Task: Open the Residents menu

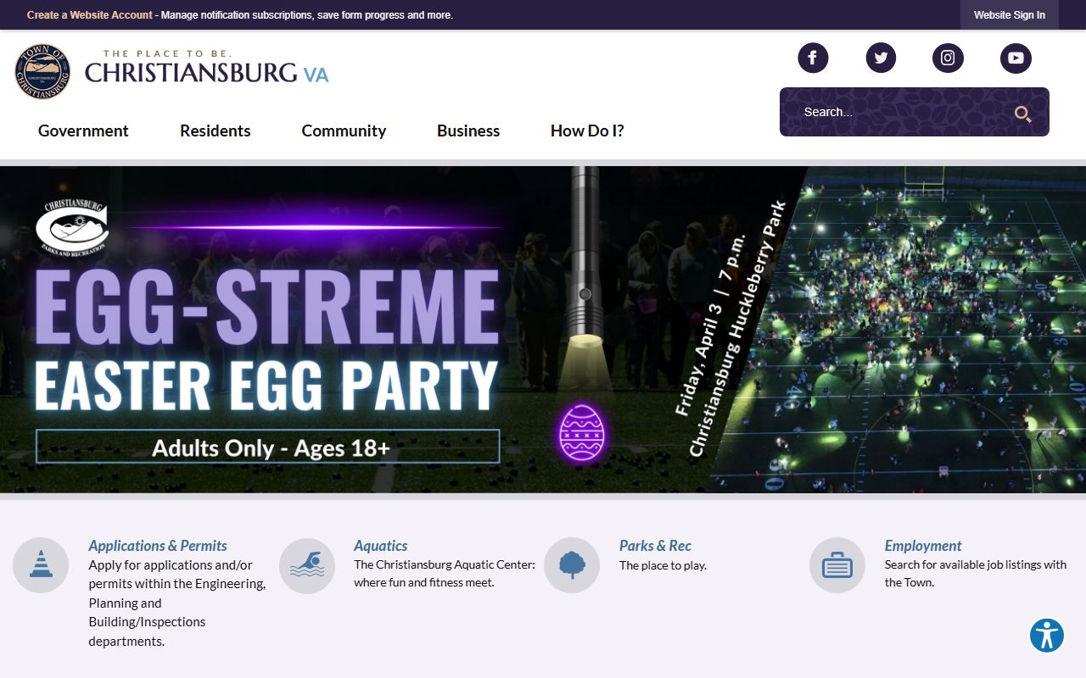Action: click(x=216, y=131)
